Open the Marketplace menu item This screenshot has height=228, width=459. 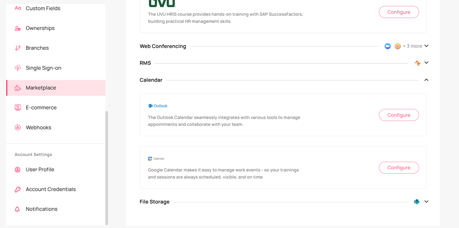(x=56, y=88)
